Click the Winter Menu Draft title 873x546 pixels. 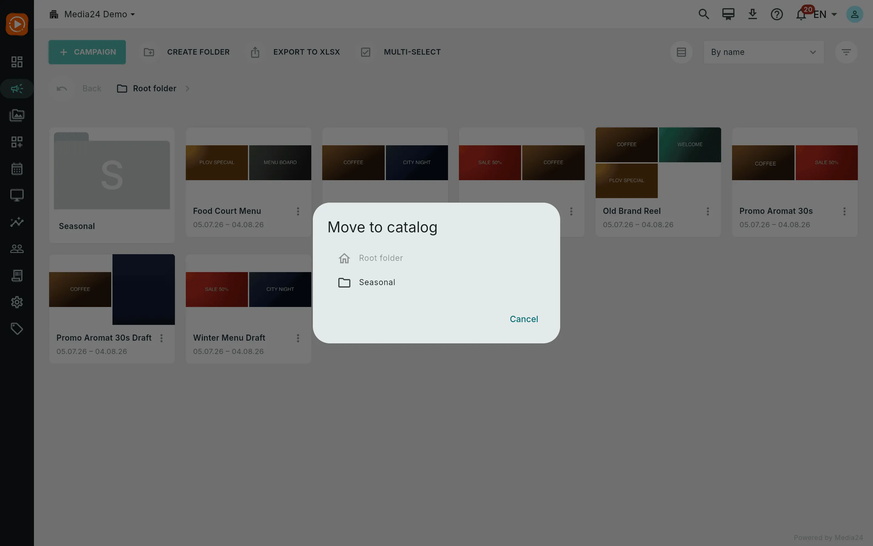click(229, 338)
